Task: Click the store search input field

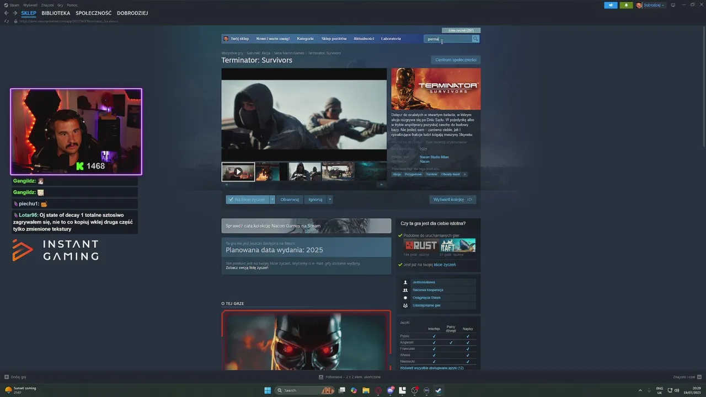Action: (448, 39)
